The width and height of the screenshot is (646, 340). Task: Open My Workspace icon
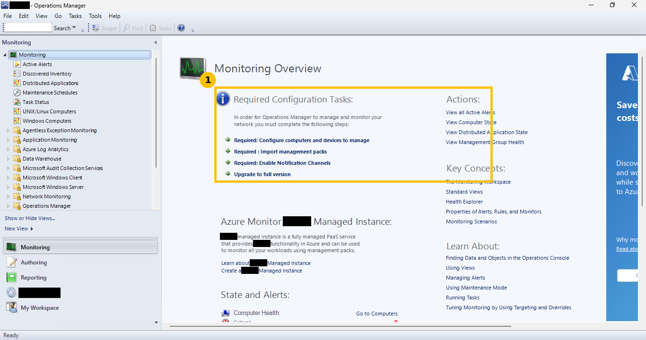tap(12, 308)
